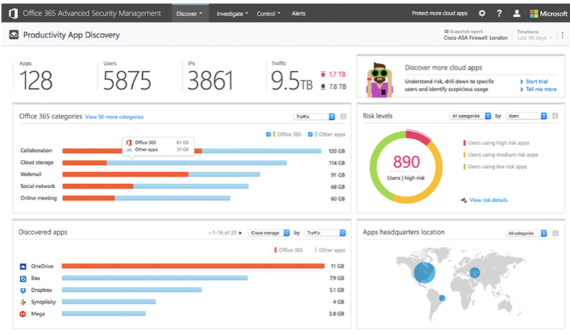Image resolution: width=570 pixels, height=334 pixels.
Task: Click the help question mark icon
Action: (499, 13)
